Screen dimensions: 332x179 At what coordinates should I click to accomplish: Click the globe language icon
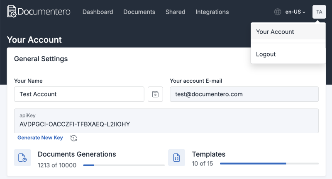pyautogui.click(x=278, y=12)
